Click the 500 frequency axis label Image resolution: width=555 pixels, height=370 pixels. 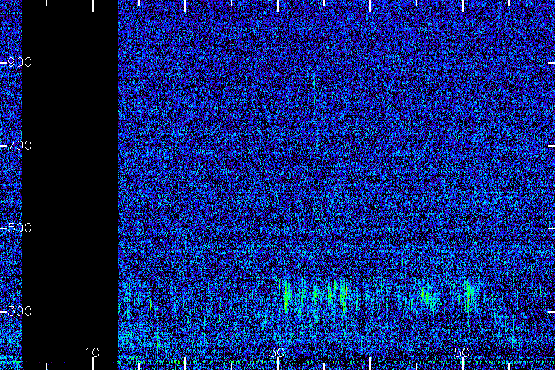point(20,228)
